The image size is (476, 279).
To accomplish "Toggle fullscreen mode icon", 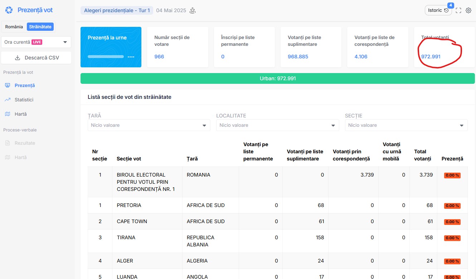I will (x=458, y=10).
